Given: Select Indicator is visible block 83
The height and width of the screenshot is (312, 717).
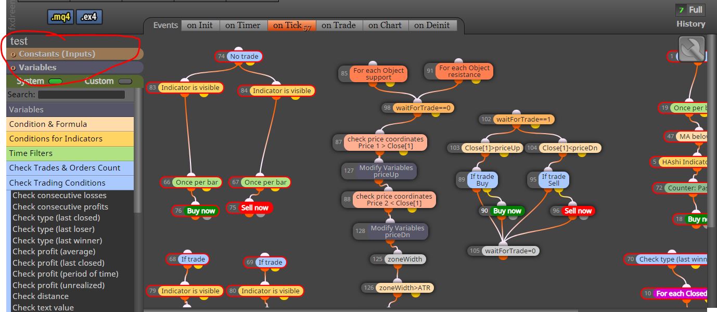Looking at the screenshot, I should coord(185,88).
